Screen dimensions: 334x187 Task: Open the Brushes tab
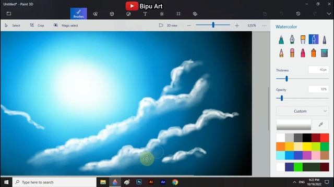coord(79,14)
